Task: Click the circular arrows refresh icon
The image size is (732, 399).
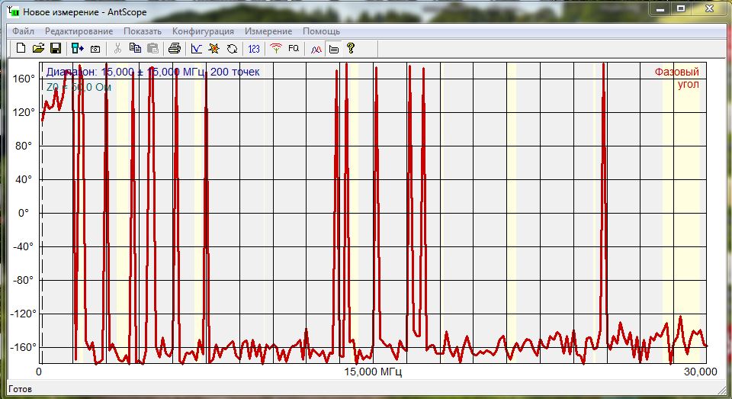Action: 232,48
